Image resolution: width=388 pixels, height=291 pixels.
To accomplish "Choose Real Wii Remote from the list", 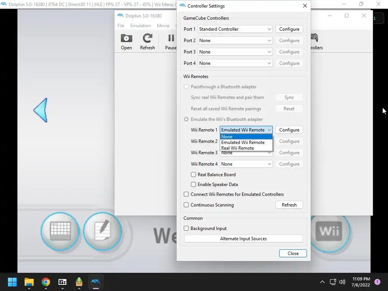I will tap(246, 148).
